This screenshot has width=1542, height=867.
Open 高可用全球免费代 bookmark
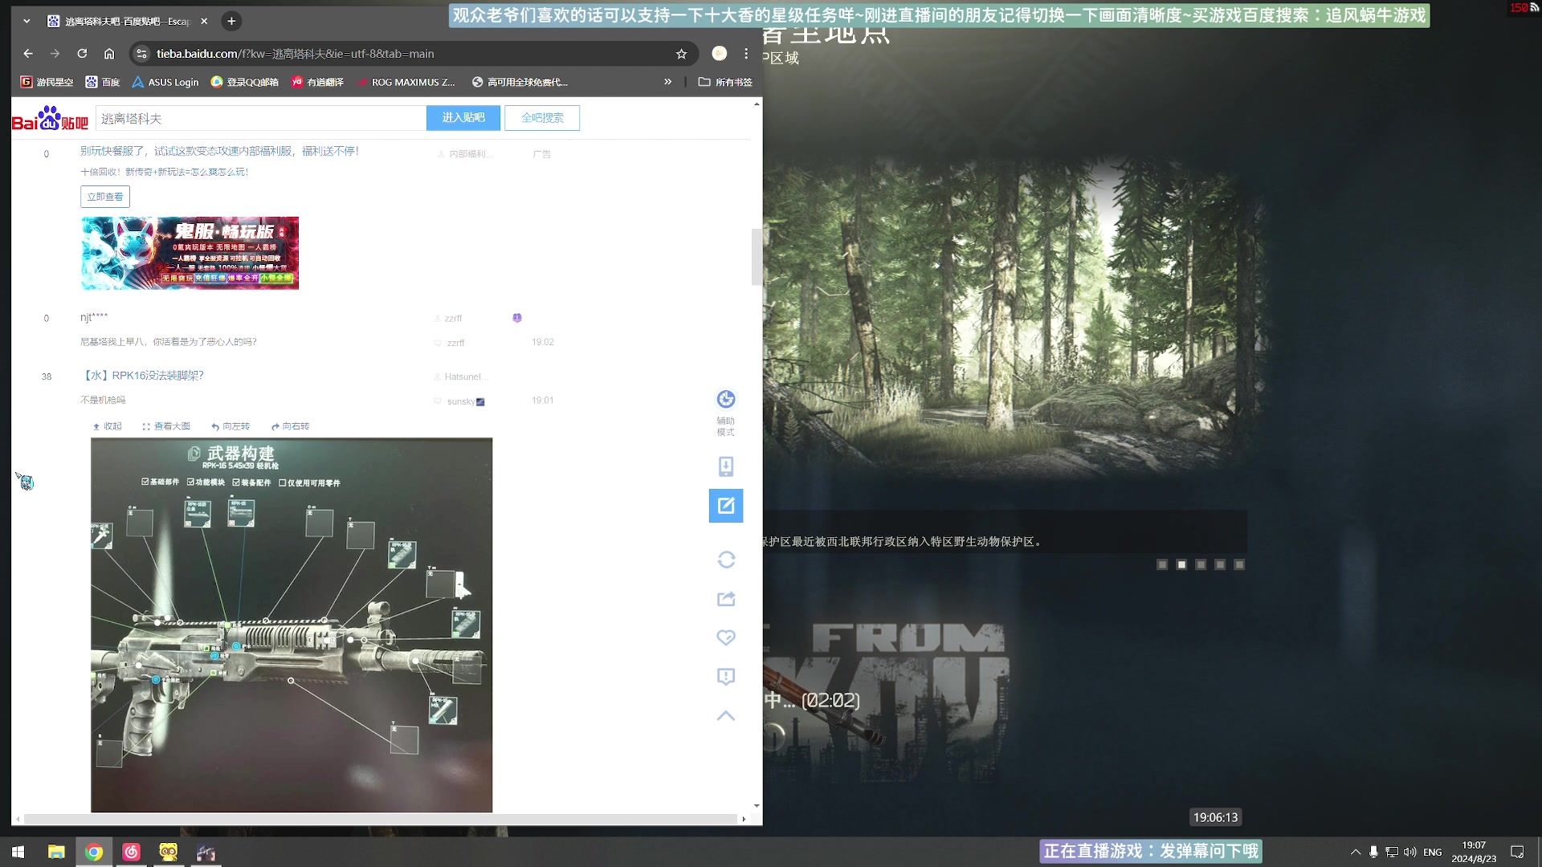click(x=520, y=82)
